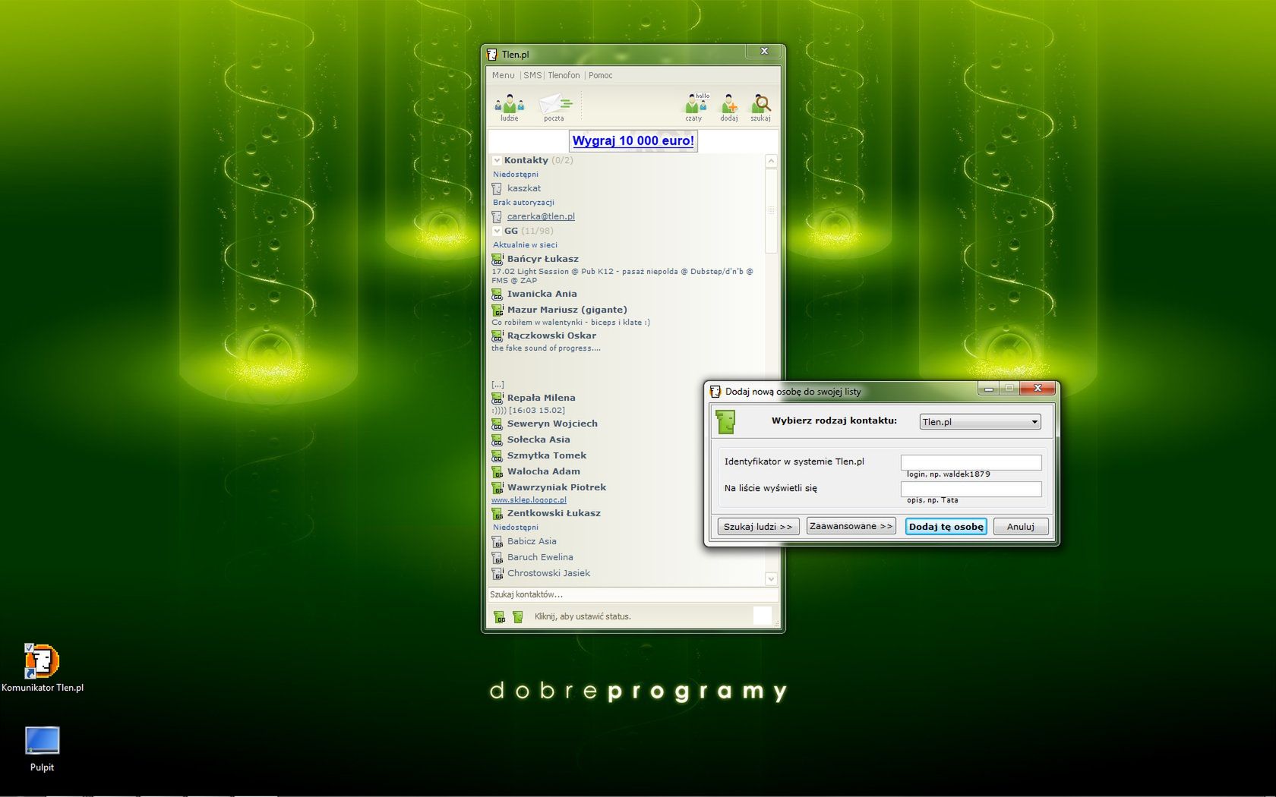Select contact Iwanicka Ania
Image resolution: width=1276 pixels, height=797 pixels.
(x=542, y=294)
